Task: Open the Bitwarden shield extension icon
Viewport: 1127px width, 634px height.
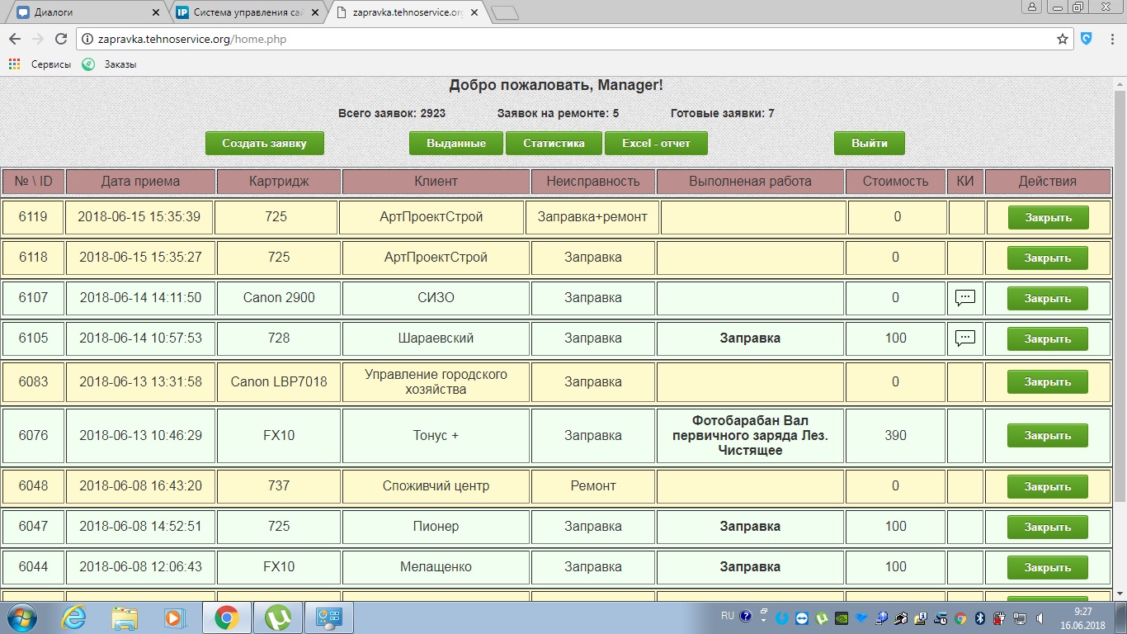Action: [x=1087, y=39]
